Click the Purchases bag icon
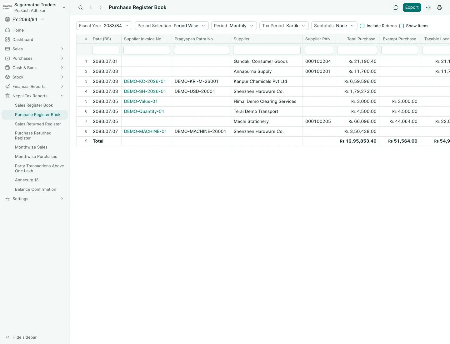The height and width of the screenshot is (344, 450). click(7, 58)
